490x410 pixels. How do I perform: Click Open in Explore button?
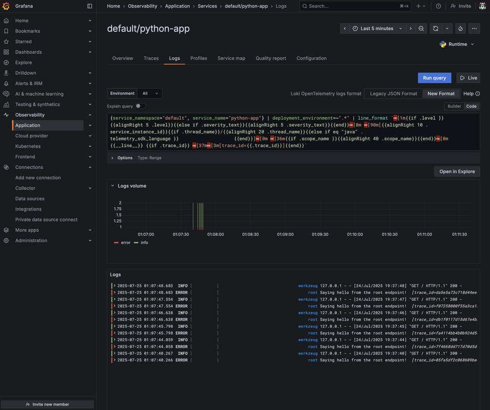pyautogui.click(x=457, y=172)
